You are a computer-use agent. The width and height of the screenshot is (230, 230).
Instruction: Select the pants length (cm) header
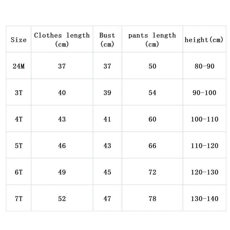click(152, 39)
